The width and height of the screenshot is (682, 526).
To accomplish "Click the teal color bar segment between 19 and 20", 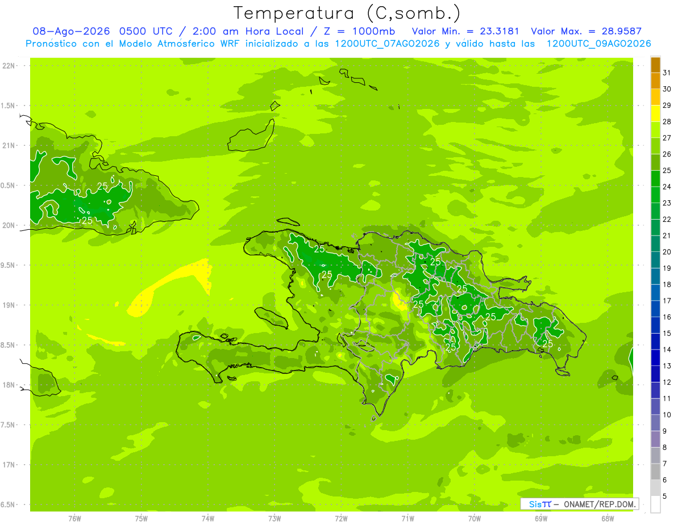I will [x=655, y=260].
